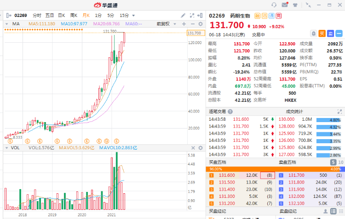Collapse the MA indicator arrow
The width and height of the screenshot is (345, 219).
[x=7, y=24]
